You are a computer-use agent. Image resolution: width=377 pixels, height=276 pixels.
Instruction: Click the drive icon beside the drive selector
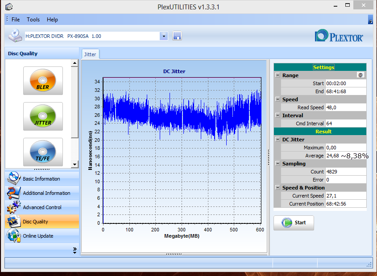15,36
